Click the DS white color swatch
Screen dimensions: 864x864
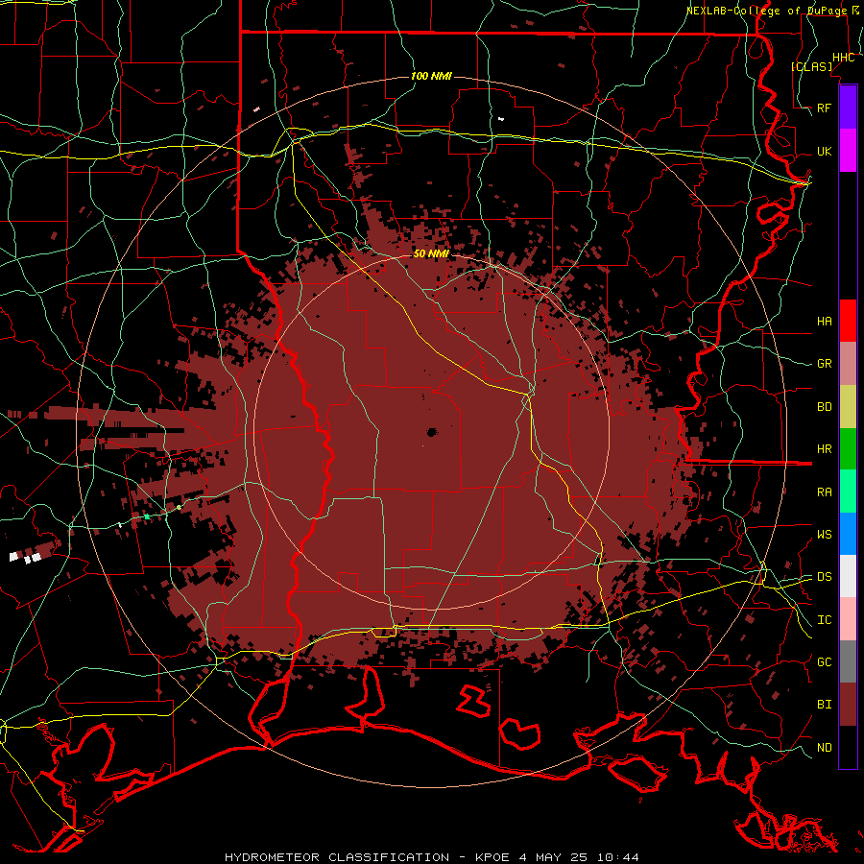coord(848,576)
